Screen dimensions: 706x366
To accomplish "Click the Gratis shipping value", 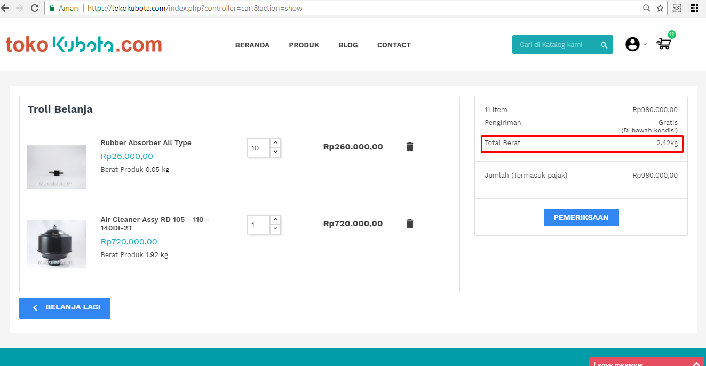I will (668, 123).
